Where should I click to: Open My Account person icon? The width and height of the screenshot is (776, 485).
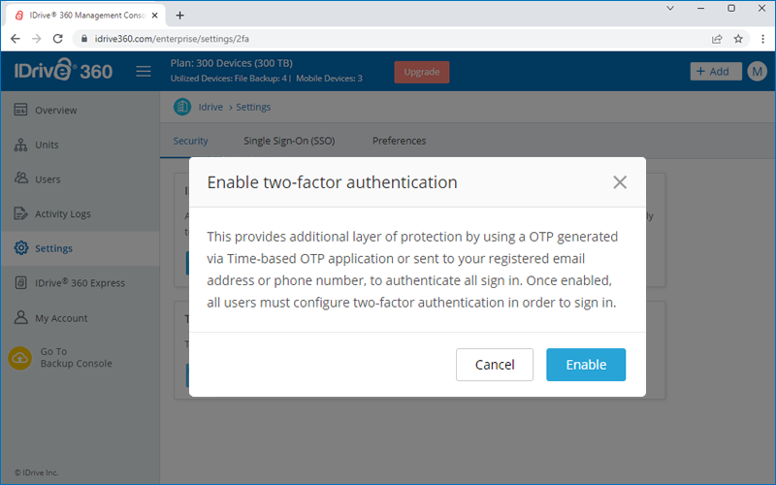tap(20, 317)
